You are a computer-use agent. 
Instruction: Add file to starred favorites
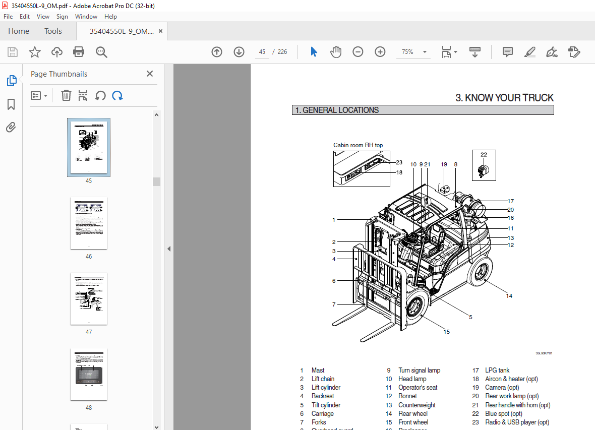tap(34, 52)
